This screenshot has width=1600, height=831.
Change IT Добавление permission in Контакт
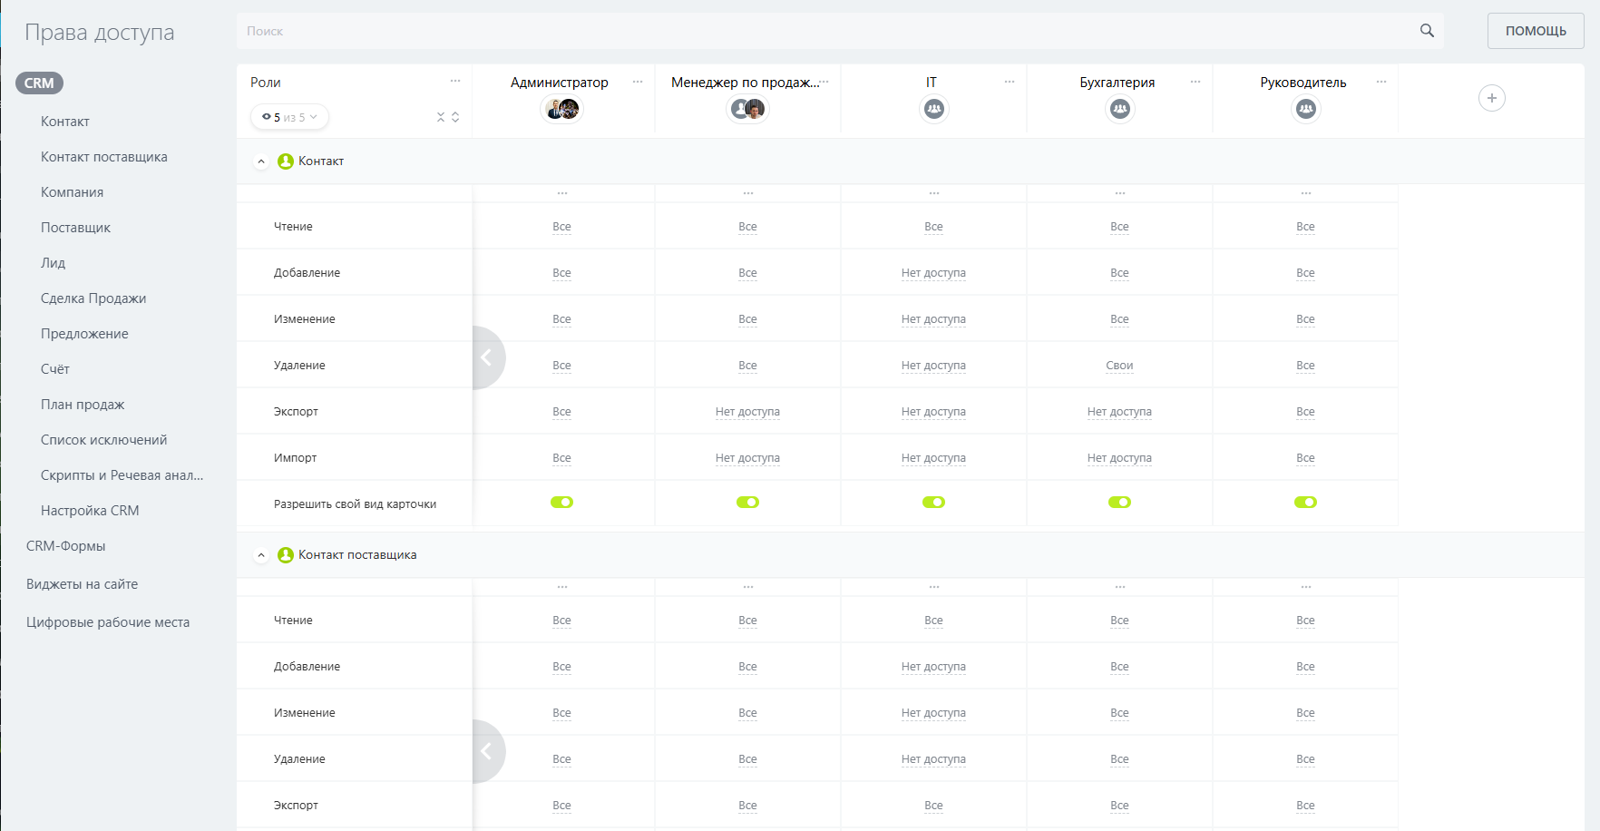click(x=933, y=273)
